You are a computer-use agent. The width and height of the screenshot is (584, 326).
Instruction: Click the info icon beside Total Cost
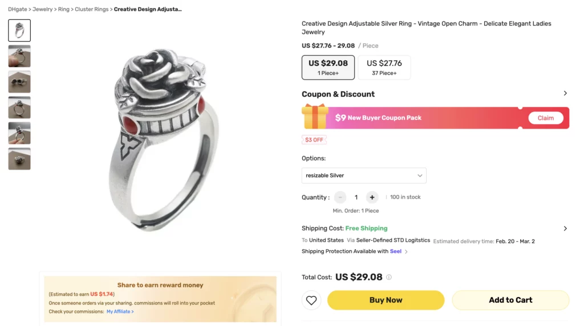point(389,278)
